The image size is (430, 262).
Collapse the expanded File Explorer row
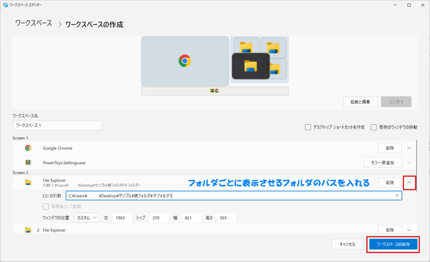tap(409, 182)
